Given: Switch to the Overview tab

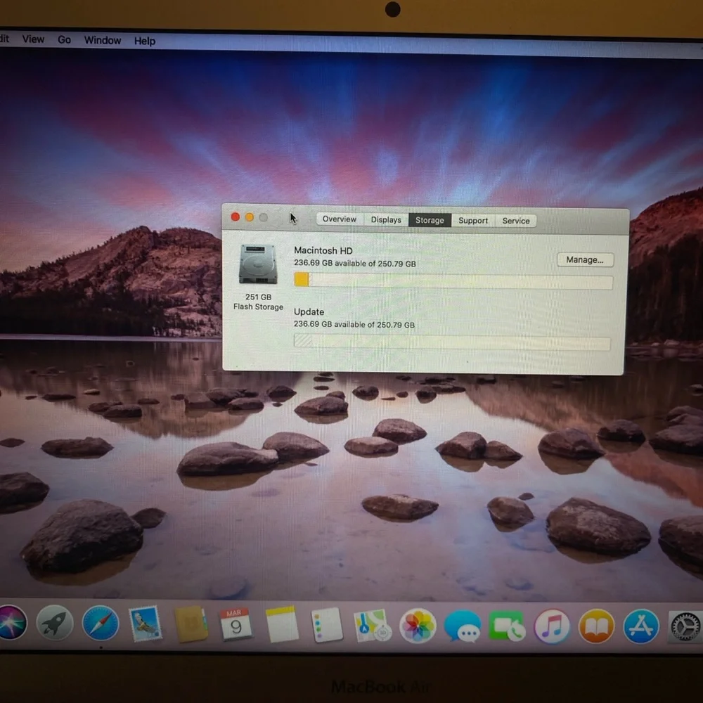Looking at the screenshot, I should click(x=340, y=219).
